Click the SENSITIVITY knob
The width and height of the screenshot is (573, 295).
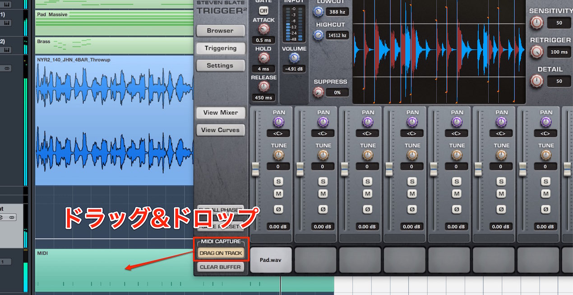536,22
